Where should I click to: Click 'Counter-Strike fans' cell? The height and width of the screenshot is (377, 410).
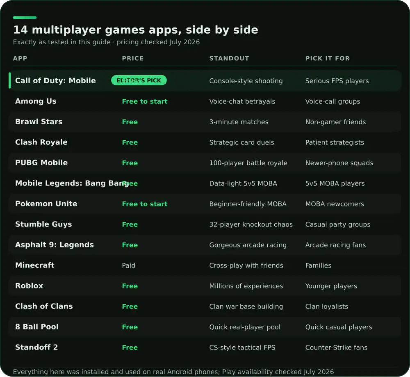tap(336, 347)
